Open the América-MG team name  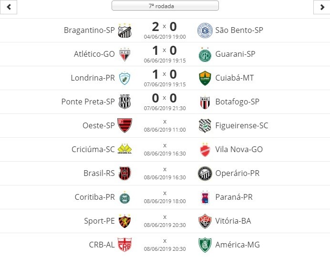click(237, 245)
